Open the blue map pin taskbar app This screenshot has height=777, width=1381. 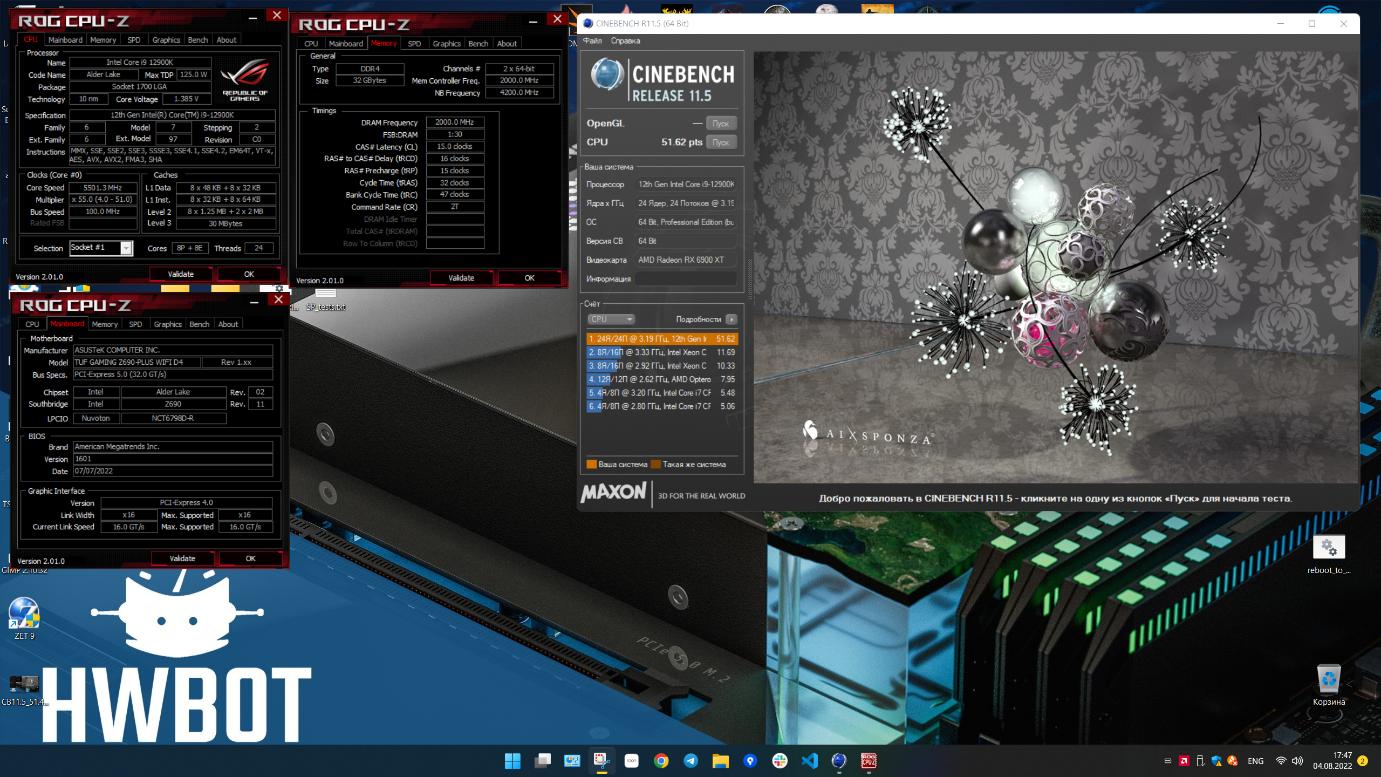pos(750,761)
